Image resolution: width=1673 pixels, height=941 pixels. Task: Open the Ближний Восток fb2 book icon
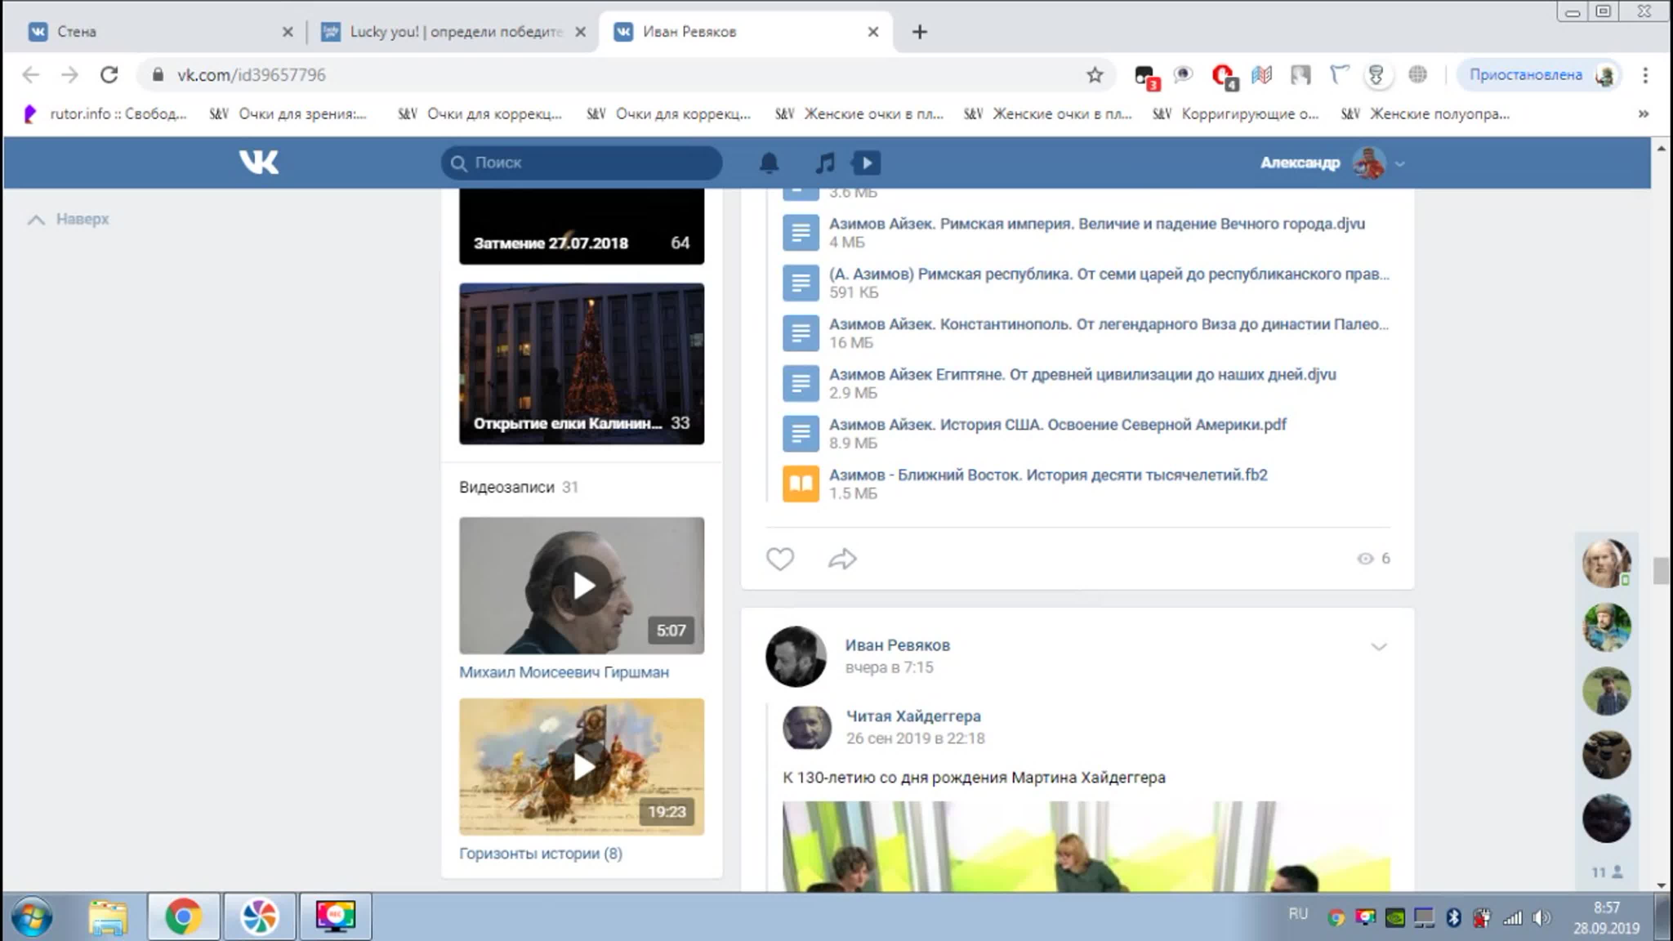800,484
